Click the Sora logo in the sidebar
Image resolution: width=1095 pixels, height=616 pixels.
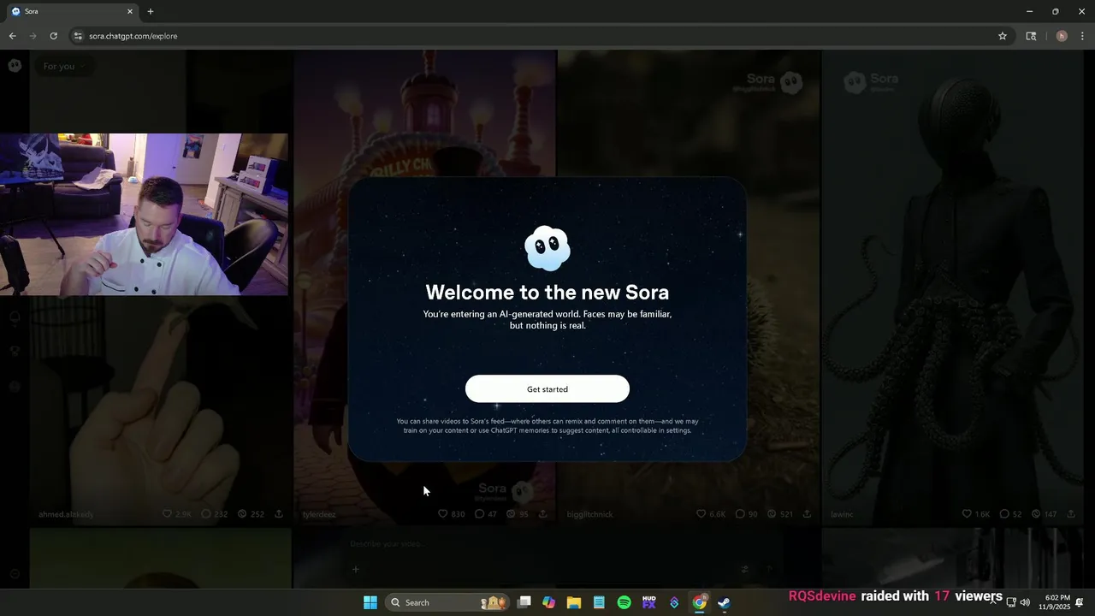coord(15,65)
